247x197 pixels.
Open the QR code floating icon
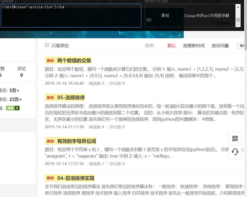point(235,139)
